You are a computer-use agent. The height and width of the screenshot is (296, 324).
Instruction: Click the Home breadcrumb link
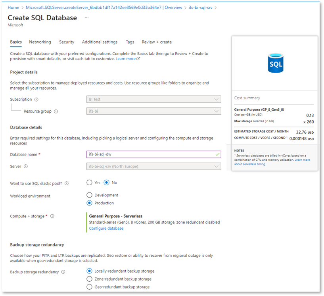[x=13, y=8]
